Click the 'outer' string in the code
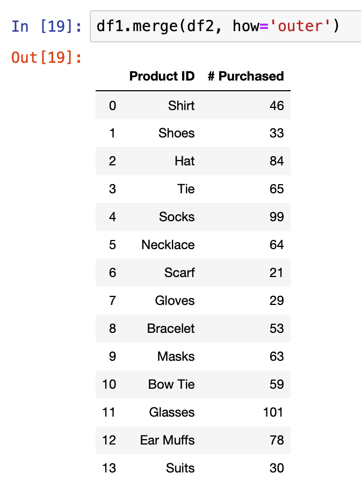Viewport: 361px width, 495px height. point(299,26)
